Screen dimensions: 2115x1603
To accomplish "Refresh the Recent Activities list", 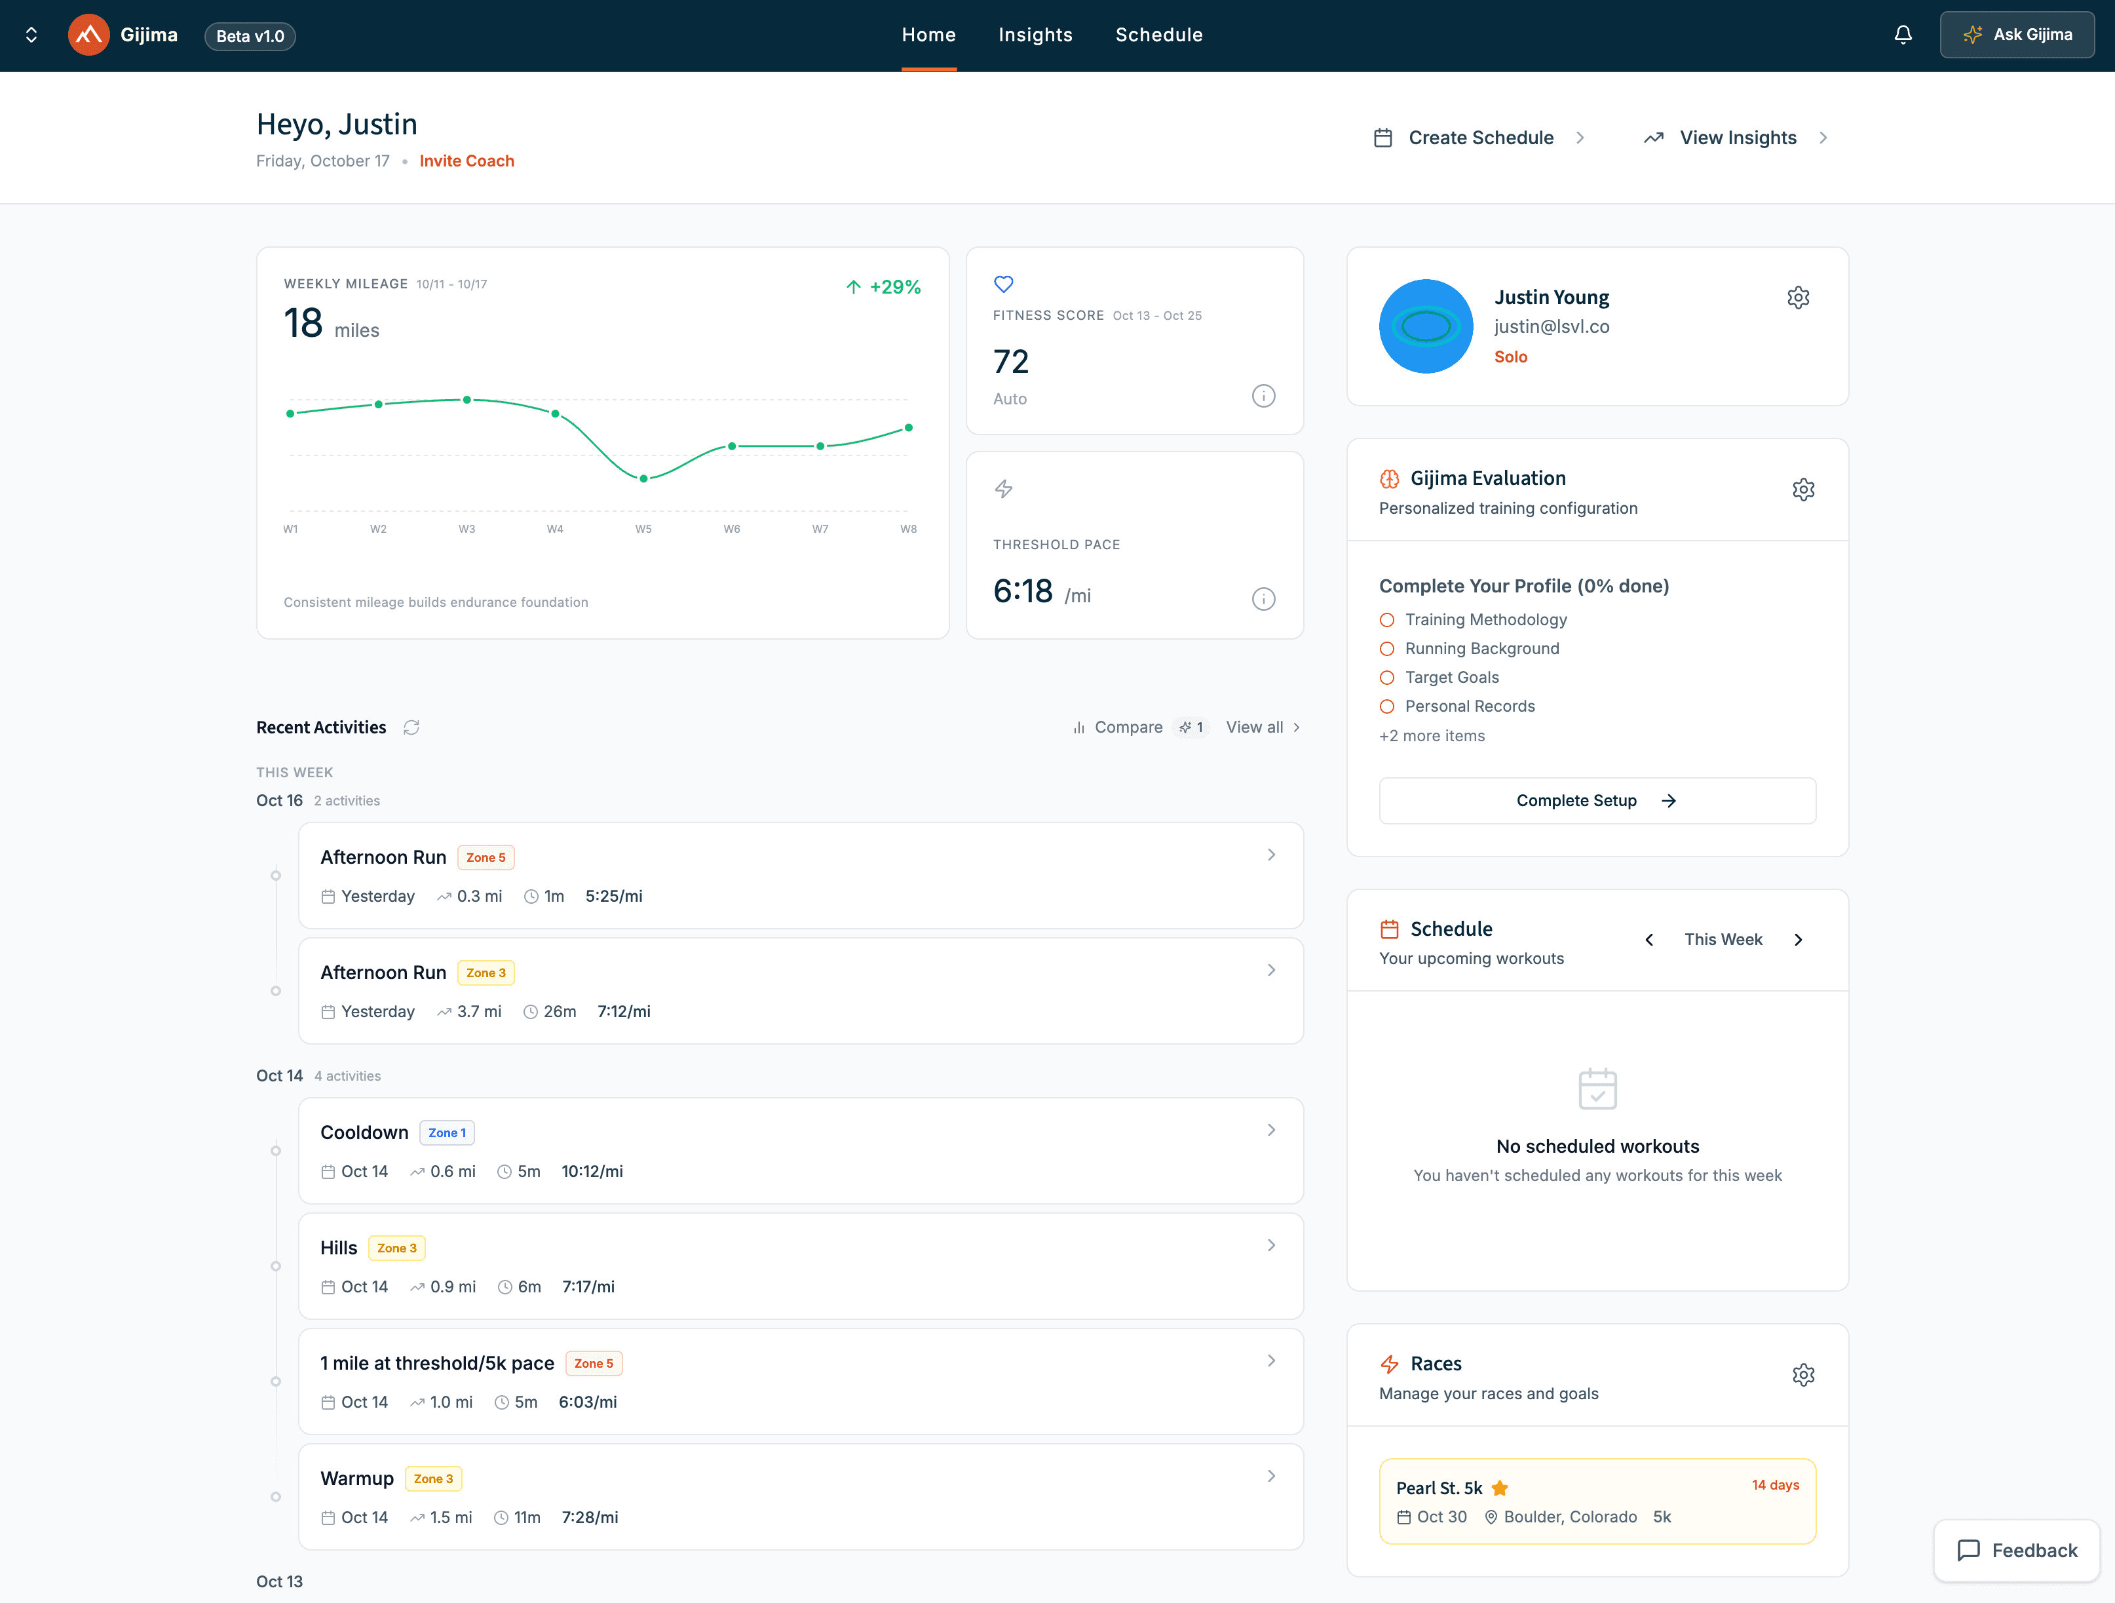I will pyautogui.click(x=411, y=727).
